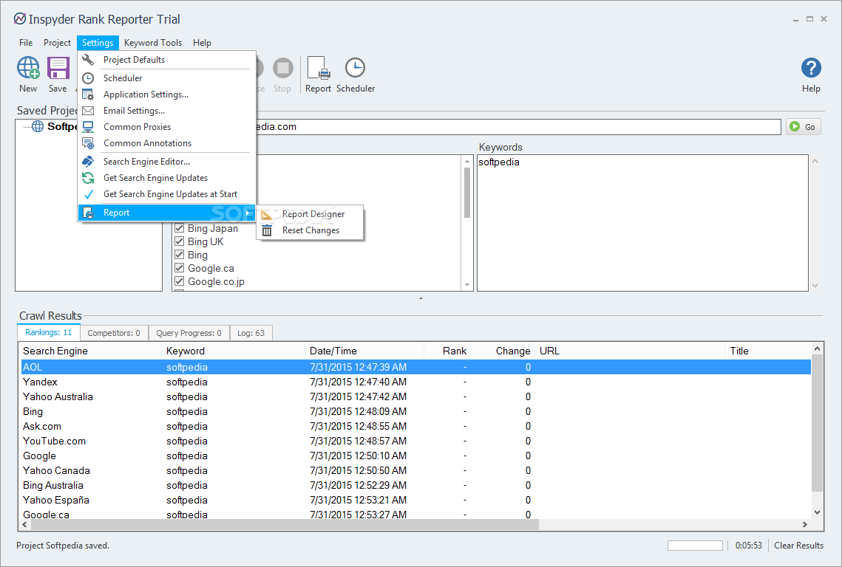This screenshot has height=567, width=842.
Task: Sort by the Date/Time column header
Action: pyautogui.click(x=364, y=351)
